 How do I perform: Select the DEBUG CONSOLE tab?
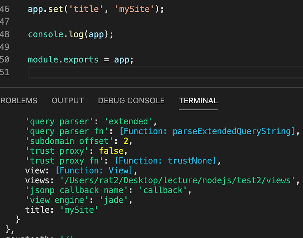pos(131,101)
